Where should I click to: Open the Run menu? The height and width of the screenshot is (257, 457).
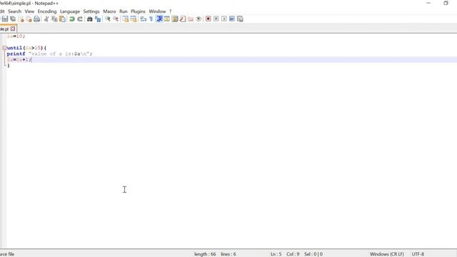(124, 11)
